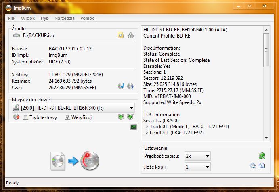The height and width of the screenshot is (192, 279).
Task: Close the ImgBurn window
Action: pyautogui.click(x=264, y=6)
